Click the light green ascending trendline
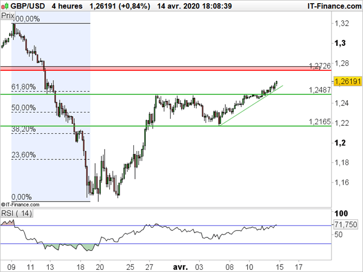Image resolution: width=363 pixels, height=272 pixels. point(251,106)
